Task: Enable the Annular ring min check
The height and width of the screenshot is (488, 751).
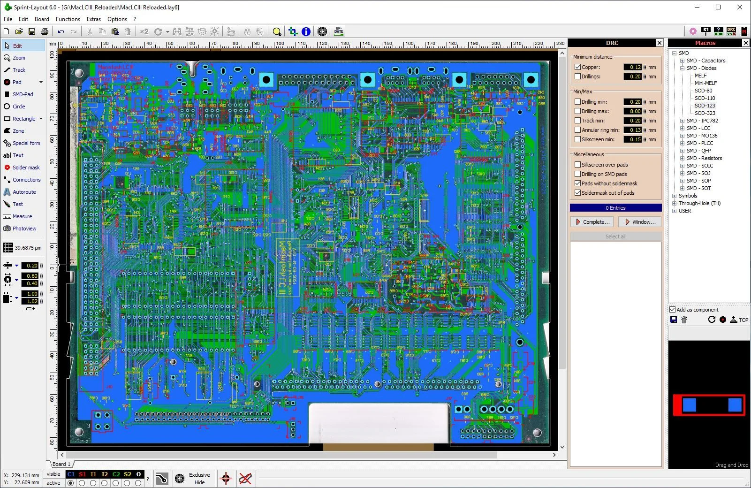Action: click(578, 130)
